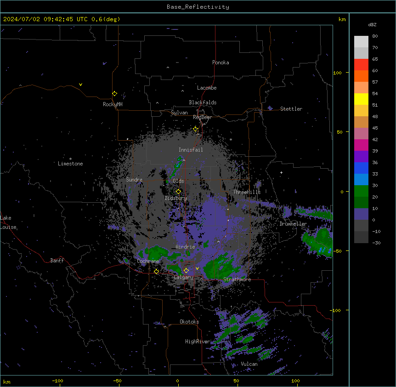Click the ThreeHills town label
Image resolution: width=396 pixels, height=387 pixels.
tap(247, 192)
